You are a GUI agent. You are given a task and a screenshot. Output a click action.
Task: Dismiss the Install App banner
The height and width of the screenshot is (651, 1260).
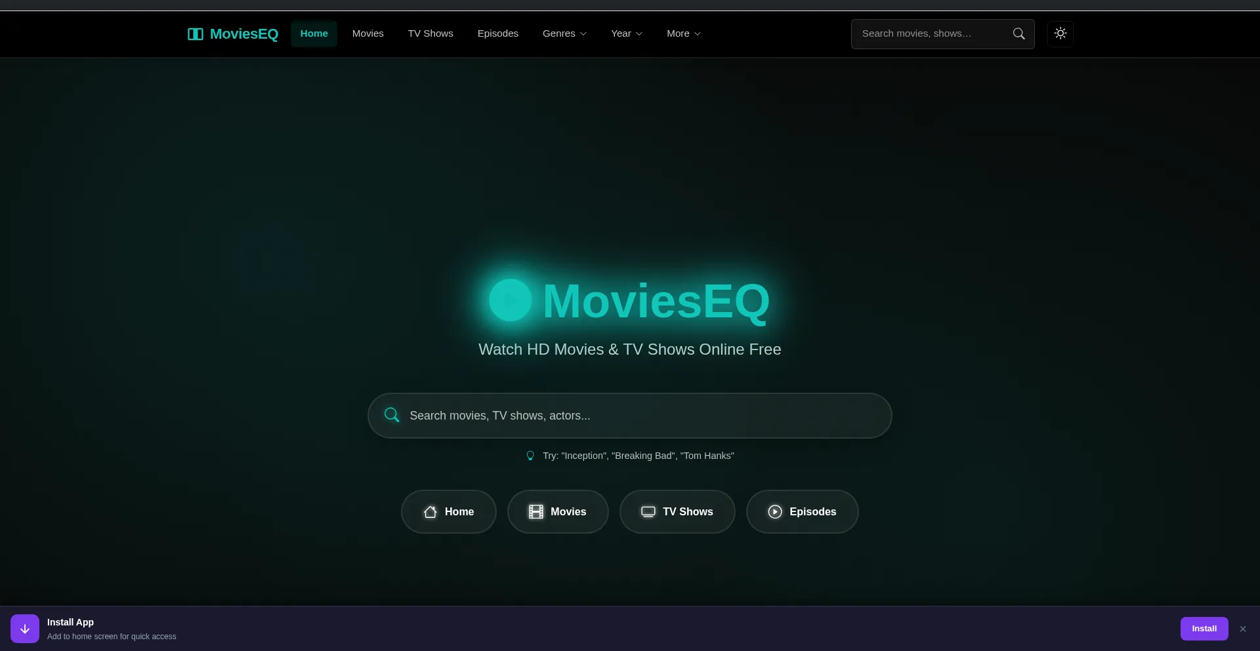[1243, 629]
